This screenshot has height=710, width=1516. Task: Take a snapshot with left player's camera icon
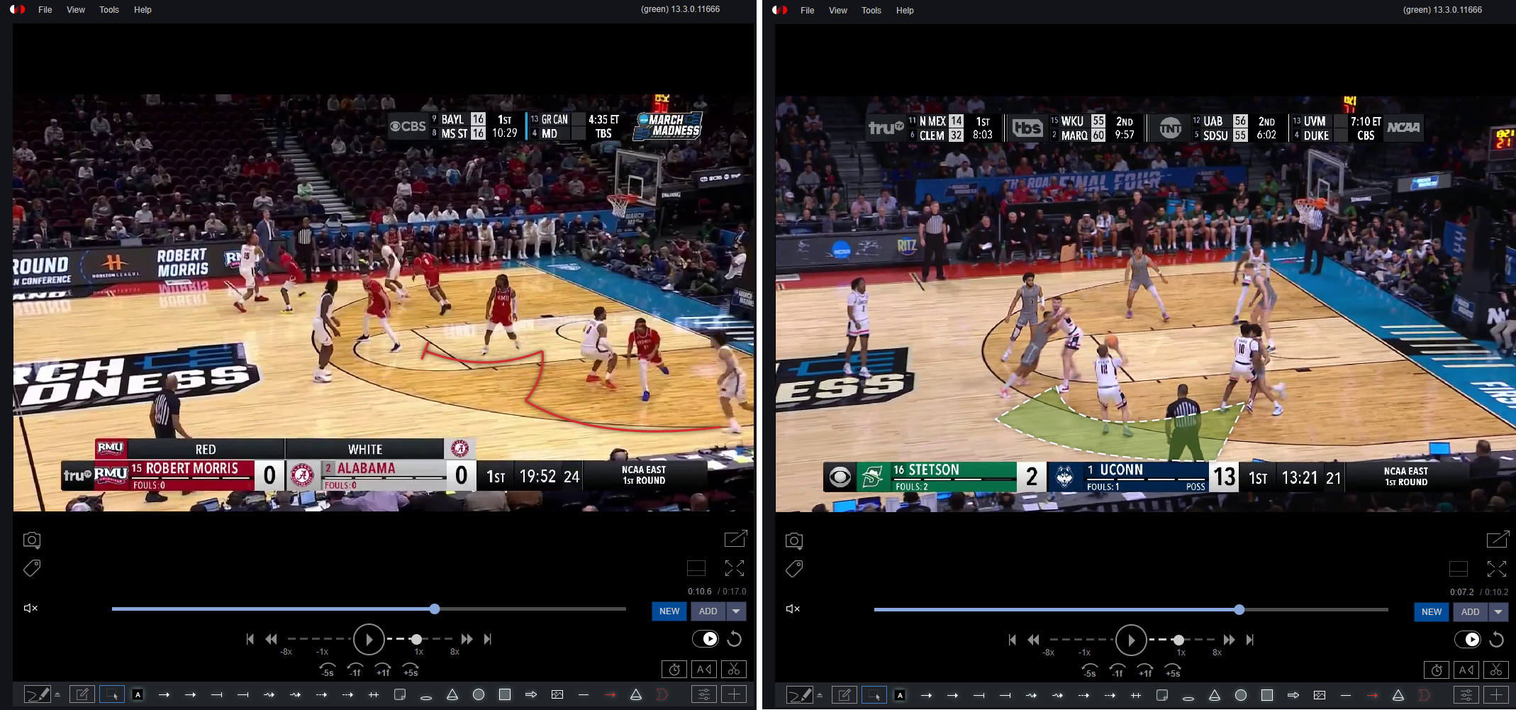(x=32, y=540)
